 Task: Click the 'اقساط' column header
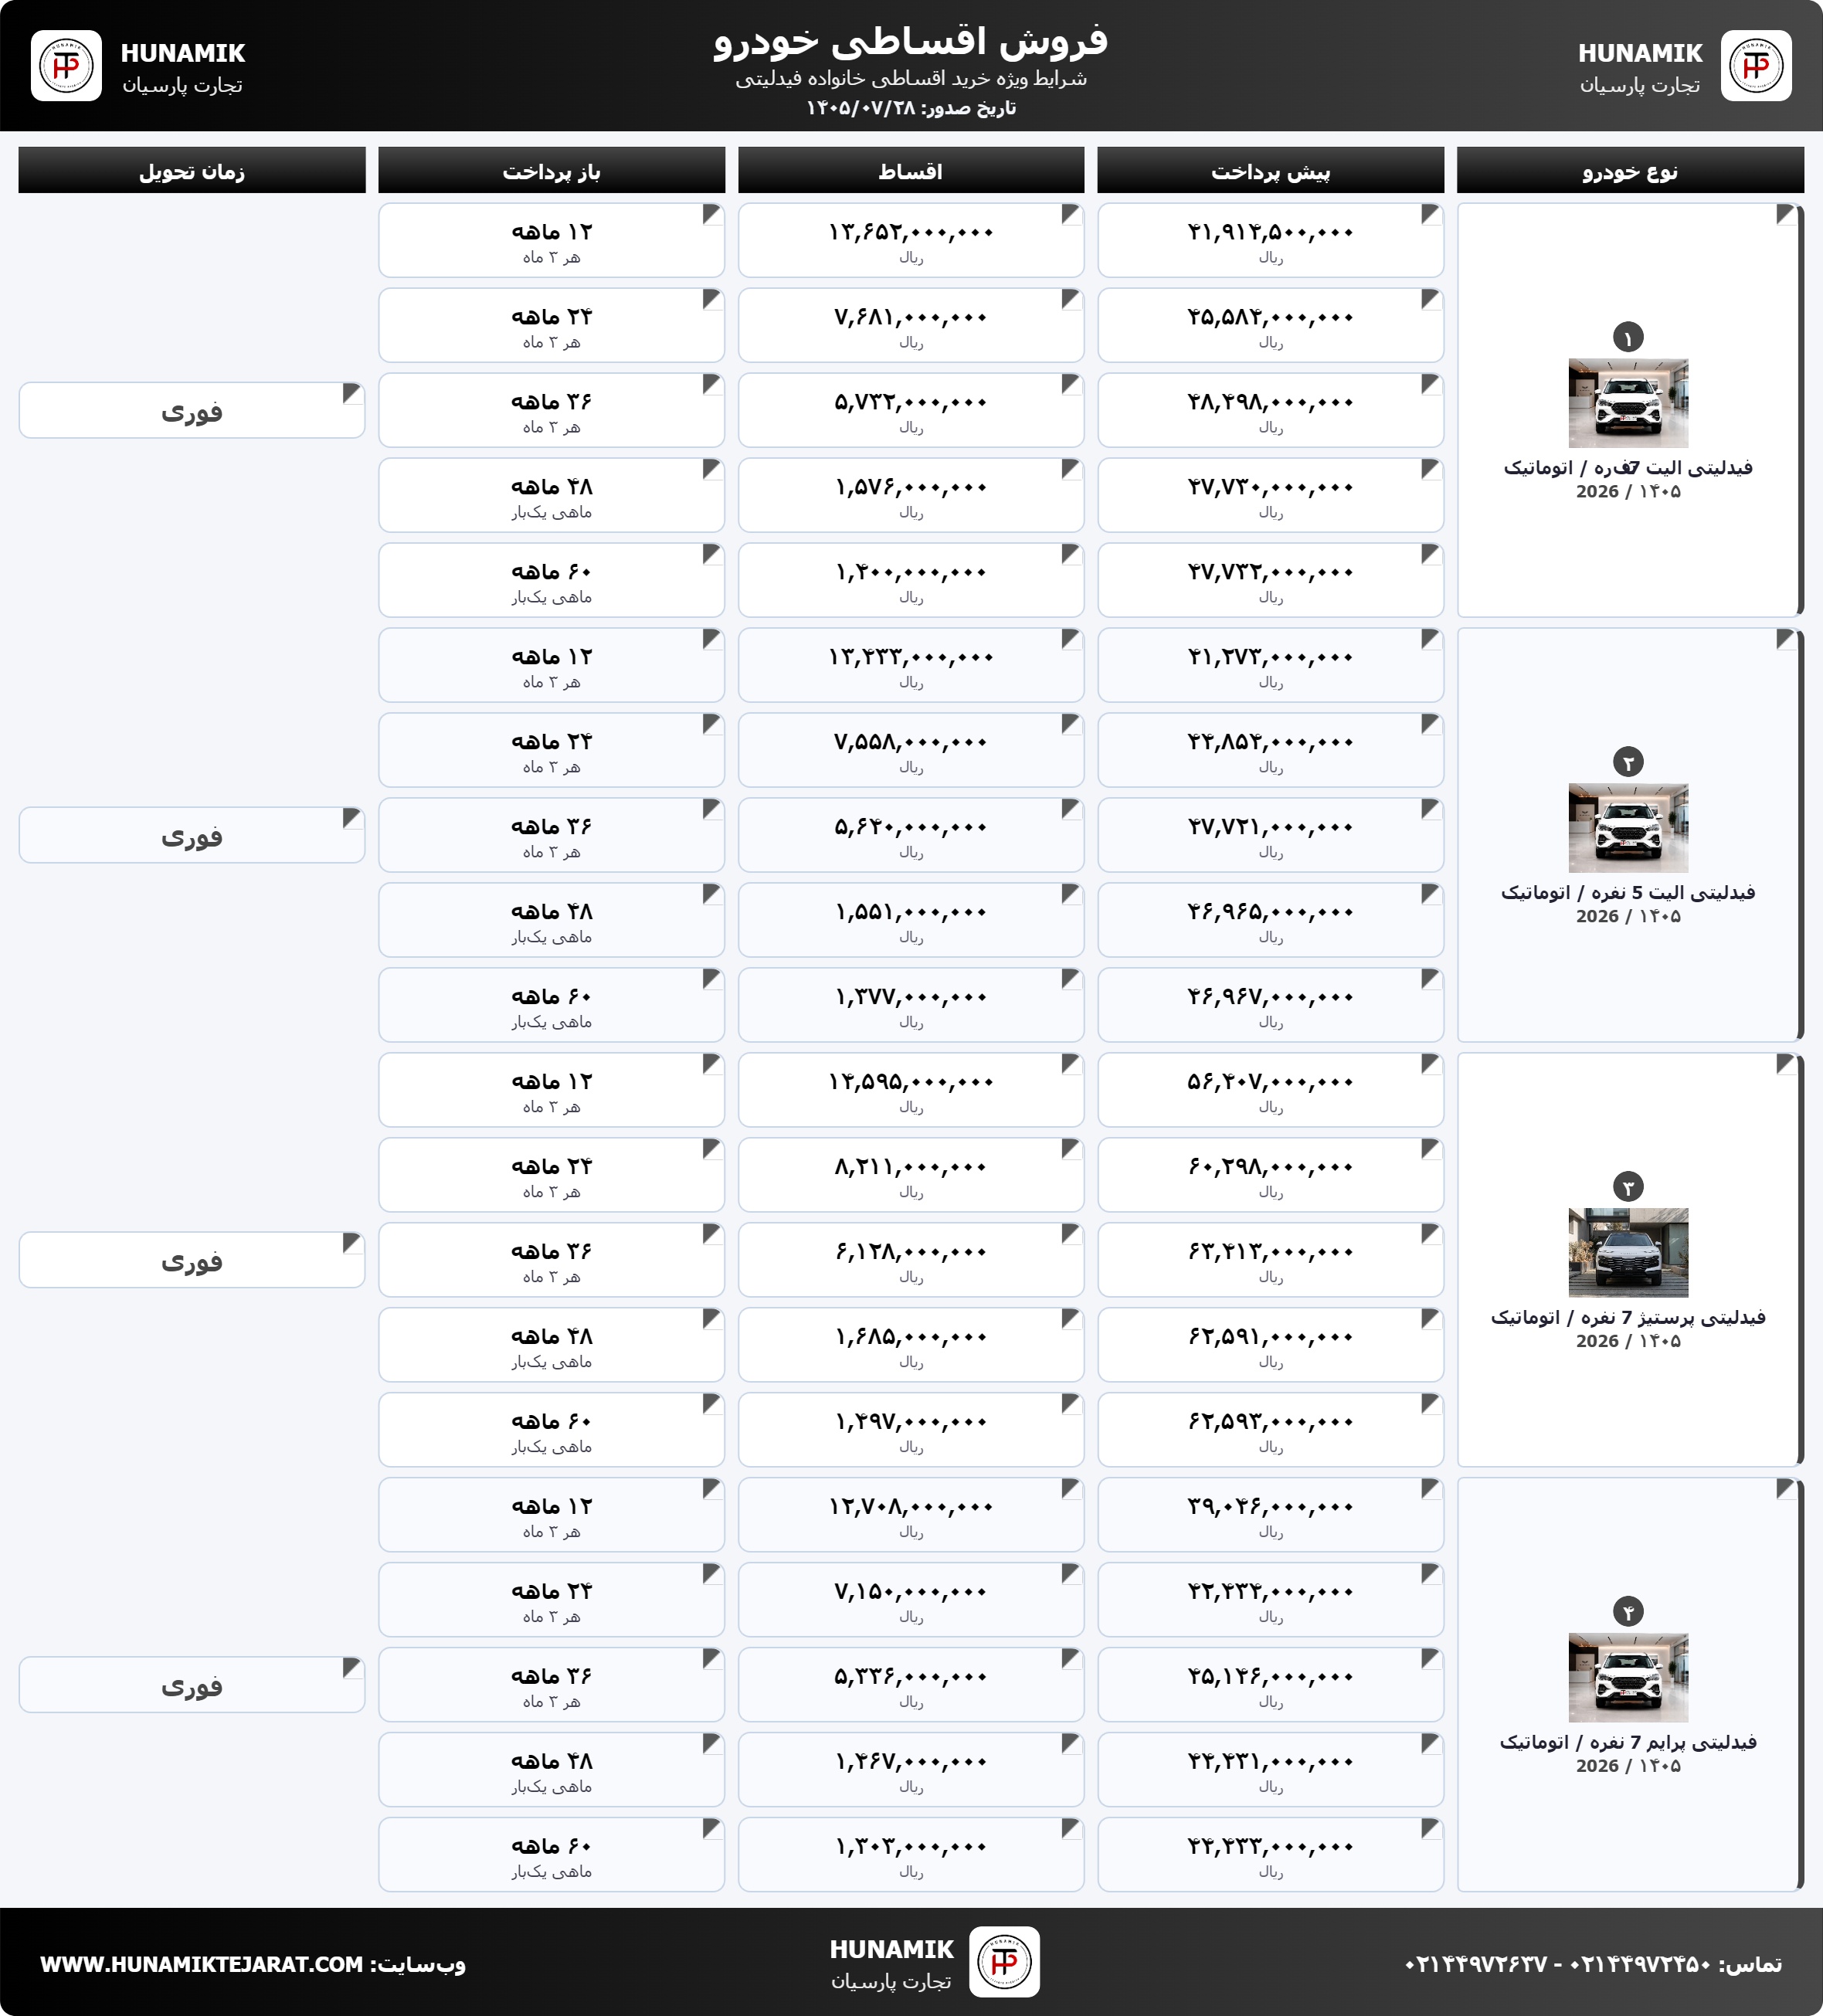(911, 171)
